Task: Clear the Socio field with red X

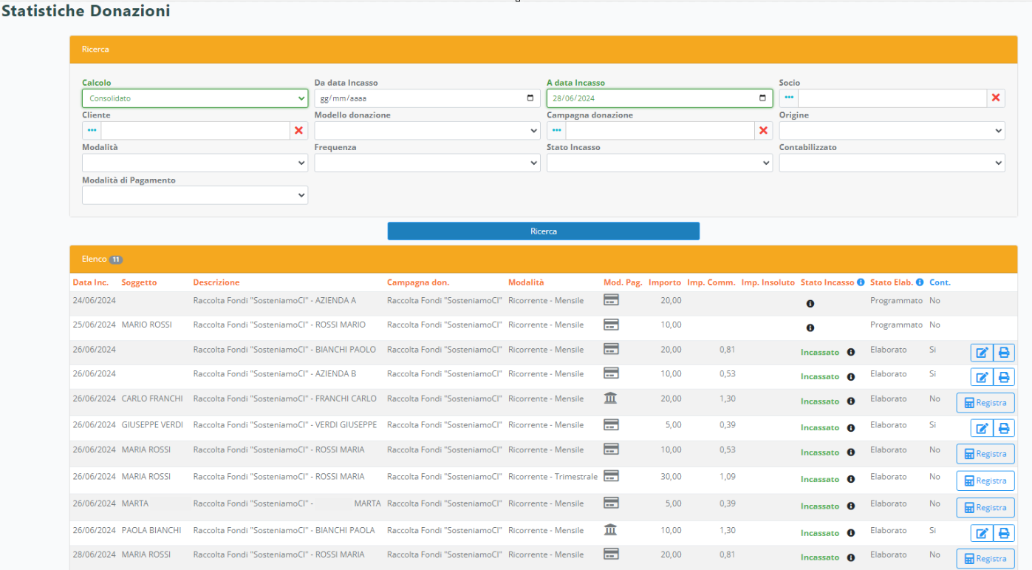Action: pyautogui.click(x=996, y=98)
